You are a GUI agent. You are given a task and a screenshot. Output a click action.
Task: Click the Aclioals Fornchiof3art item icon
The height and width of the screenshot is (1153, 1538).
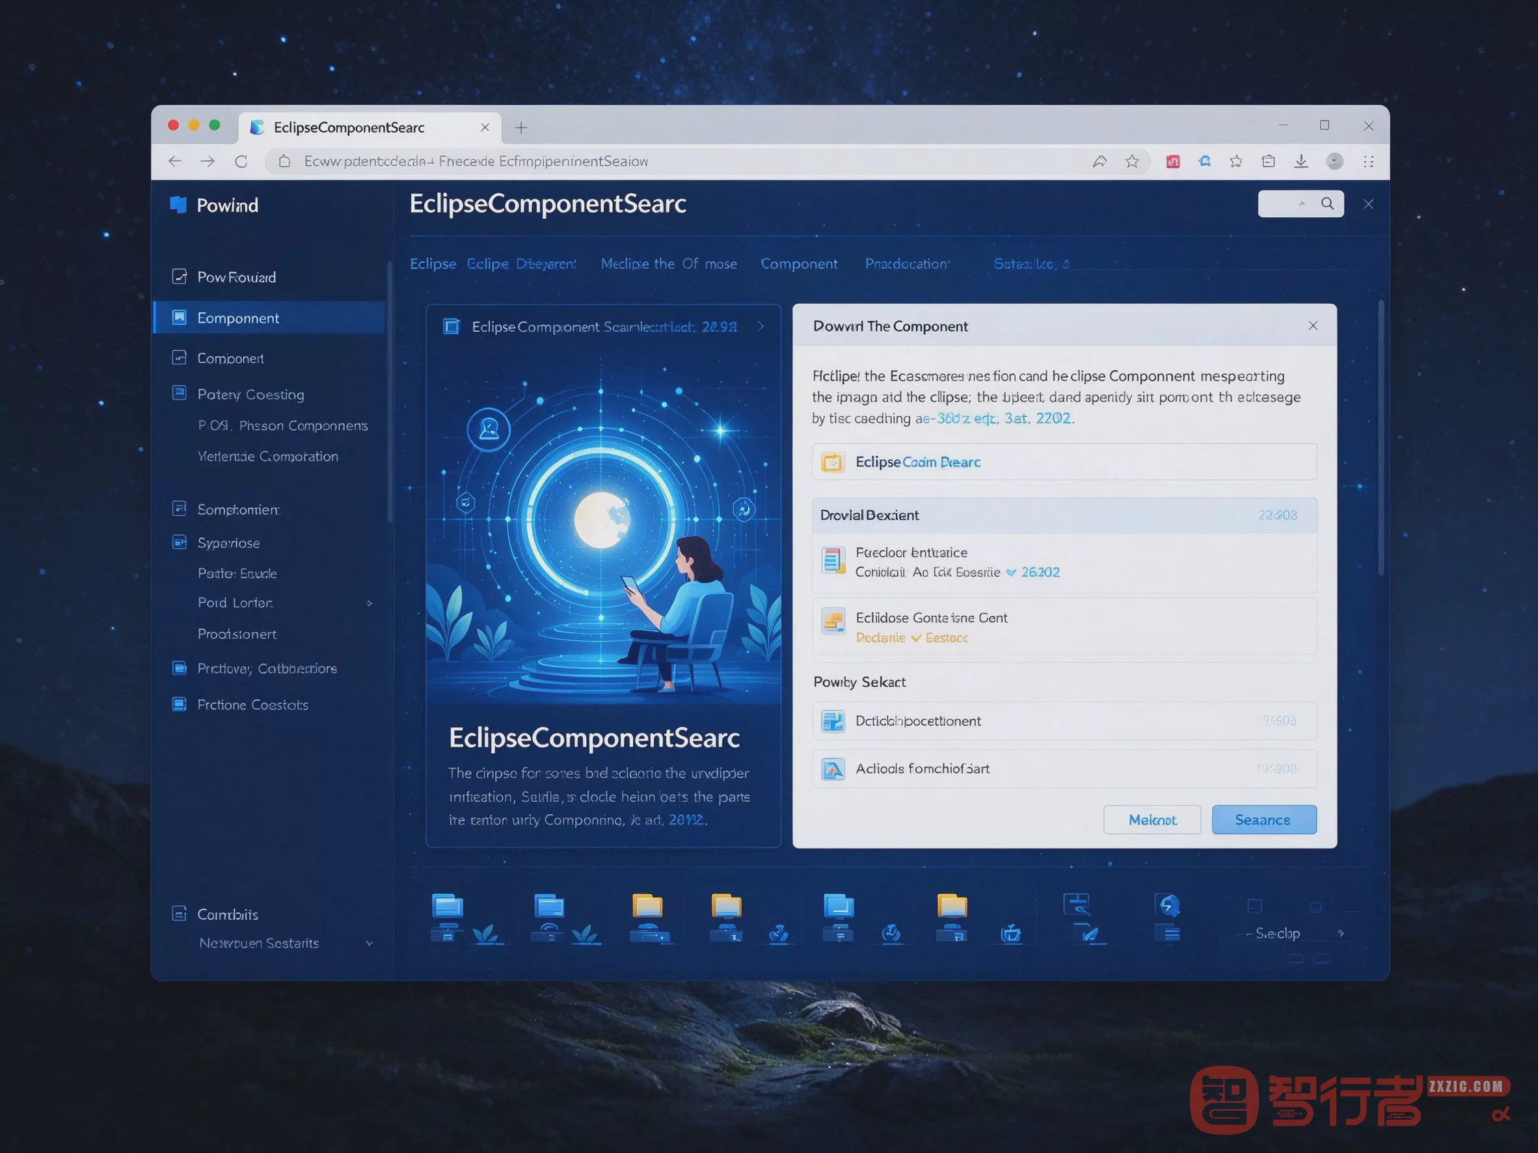833,769
